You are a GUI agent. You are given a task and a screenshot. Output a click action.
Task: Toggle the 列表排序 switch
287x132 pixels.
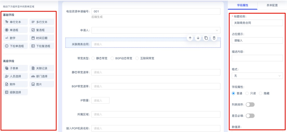point(250,105)
